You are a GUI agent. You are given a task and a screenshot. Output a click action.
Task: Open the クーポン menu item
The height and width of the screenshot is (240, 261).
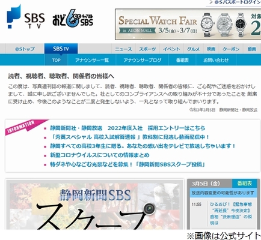click(x=231, y=49)
